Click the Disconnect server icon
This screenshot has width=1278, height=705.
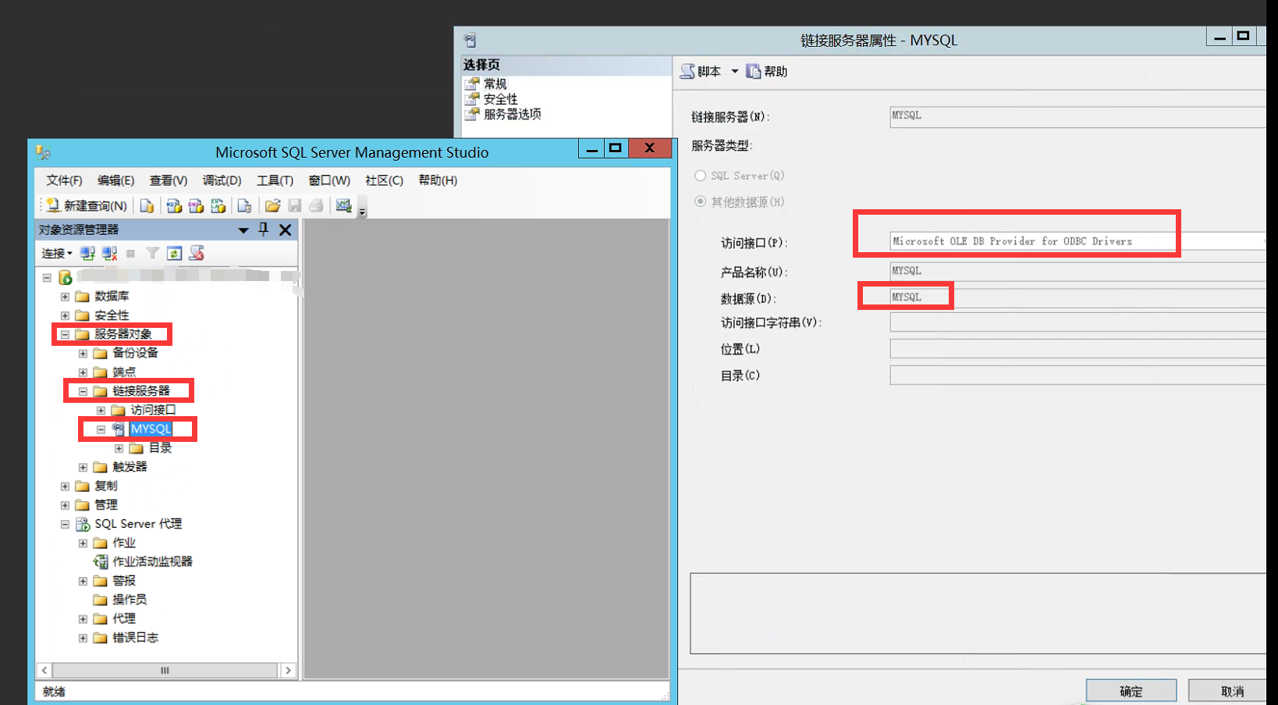[x=109, y=253]
